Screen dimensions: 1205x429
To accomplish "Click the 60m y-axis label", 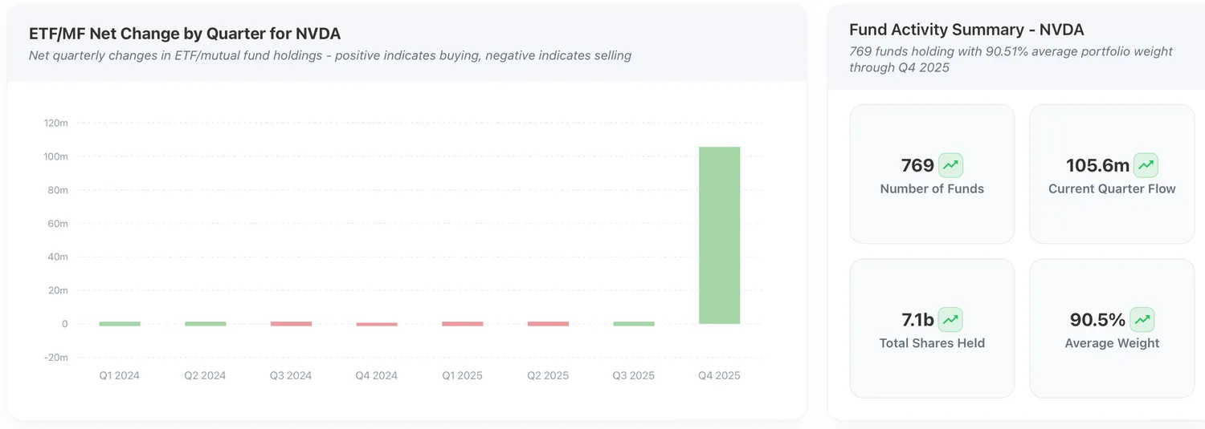I will (57, 224).
